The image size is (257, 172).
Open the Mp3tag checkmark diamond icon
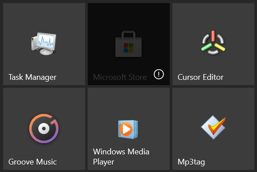(213, 127)
